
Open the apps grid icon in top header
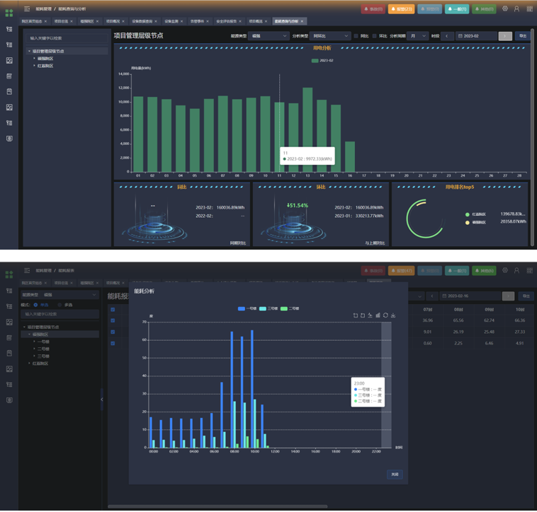[529, 9]
